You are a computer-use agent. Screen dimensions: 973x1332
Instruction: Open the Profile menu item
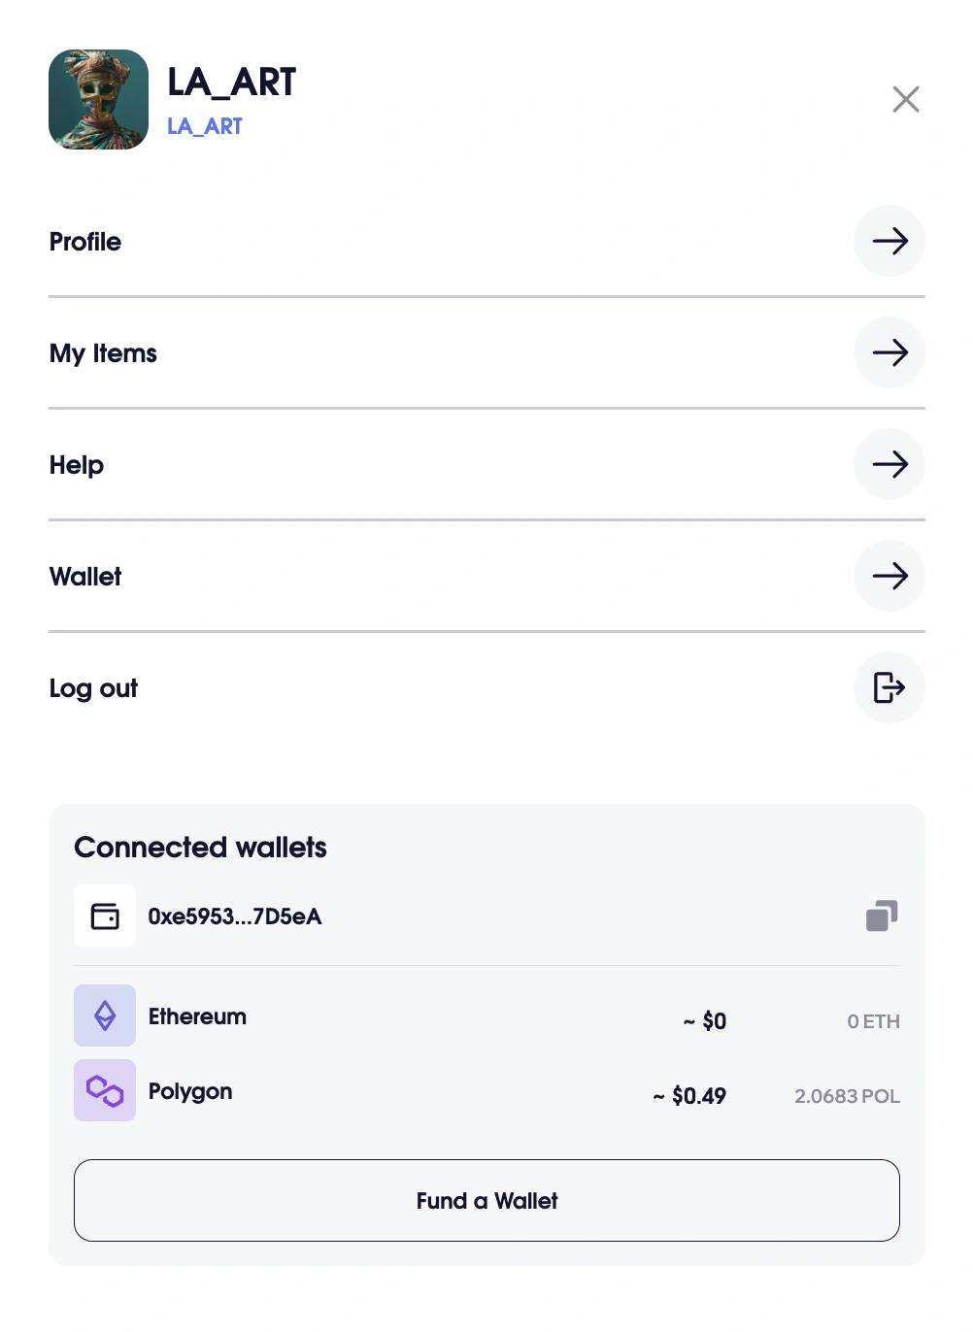point(85,242)
